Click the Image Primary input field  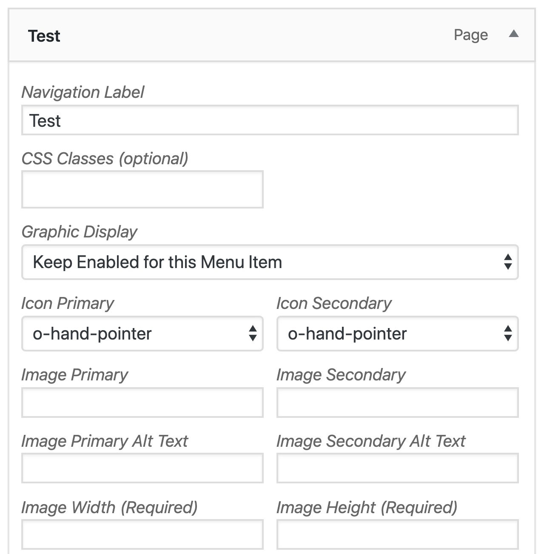point(142,403)
